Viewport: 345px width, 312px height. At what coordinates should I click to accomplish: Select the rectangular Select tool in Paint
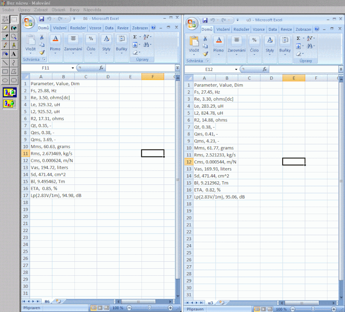coord(14,19)
